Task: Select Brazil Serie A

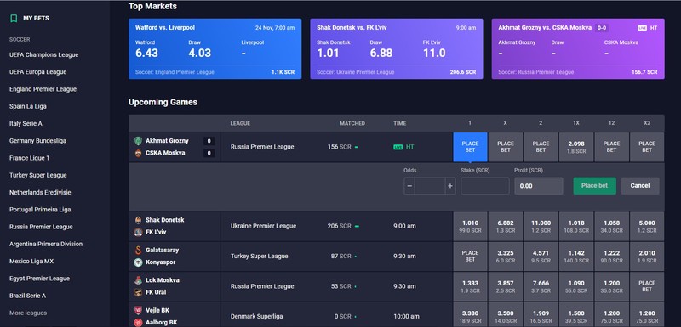Action: click(x=27, y=296)
